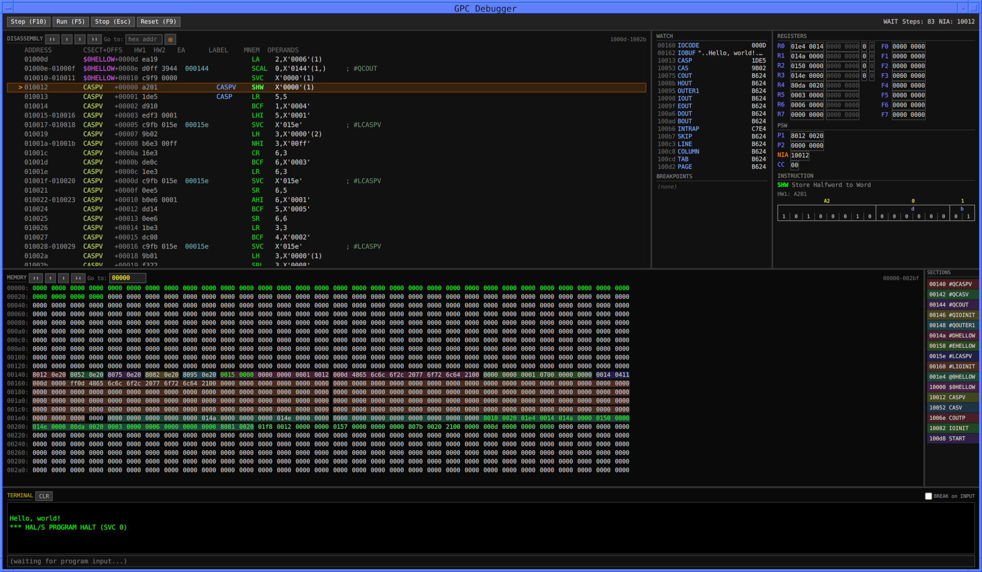The image size is (982, 572).
Task: Enable BREAK on INPUT checkbox
Action: [928, 496]
